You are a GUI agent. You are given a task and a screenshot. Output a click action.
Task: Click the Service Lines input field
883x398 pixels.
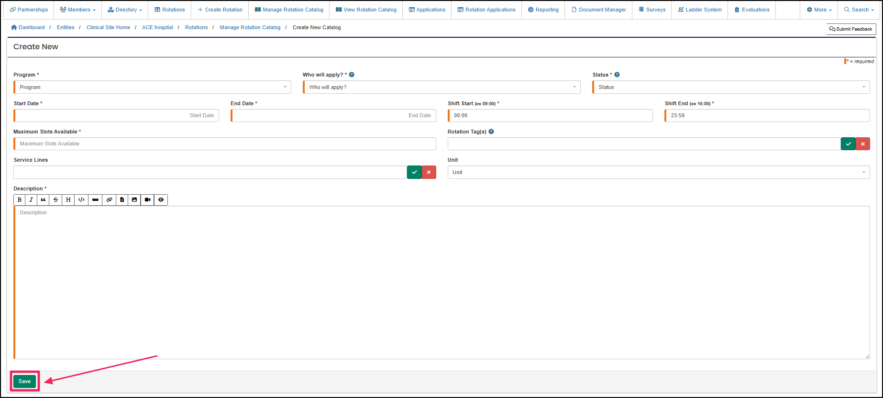tap(210, 172)
